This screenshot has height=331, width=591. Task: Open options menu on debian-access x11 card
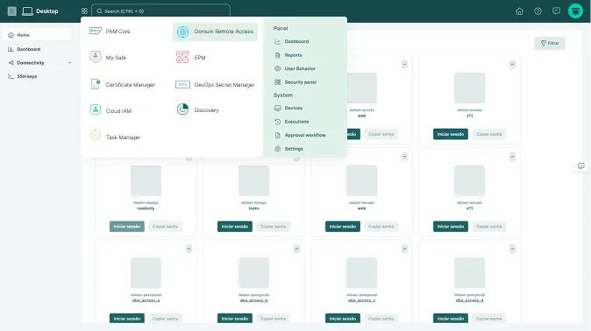(512, 65)
